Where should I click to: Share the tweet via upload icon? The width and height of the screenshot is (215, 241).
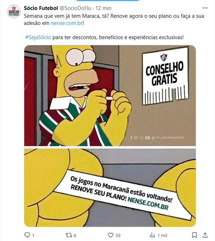tap(205, 235)
